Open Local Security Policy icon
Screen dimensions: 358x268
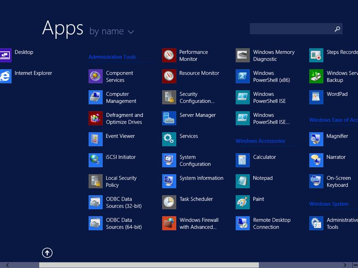tap(96, 181)
